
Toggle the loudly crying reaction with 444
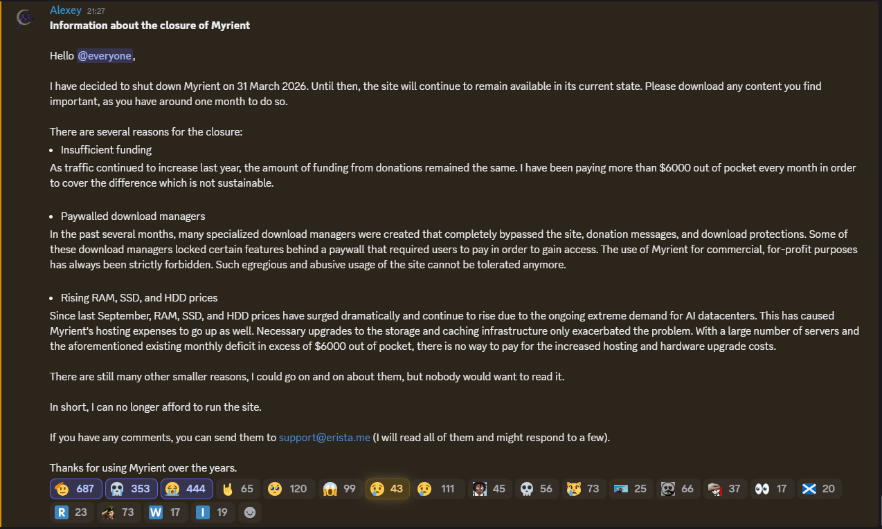tap(187, 488)
